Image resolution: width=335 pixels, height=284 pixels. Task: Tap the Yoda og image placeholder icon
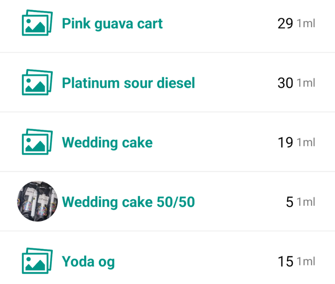tap(37, 262)
